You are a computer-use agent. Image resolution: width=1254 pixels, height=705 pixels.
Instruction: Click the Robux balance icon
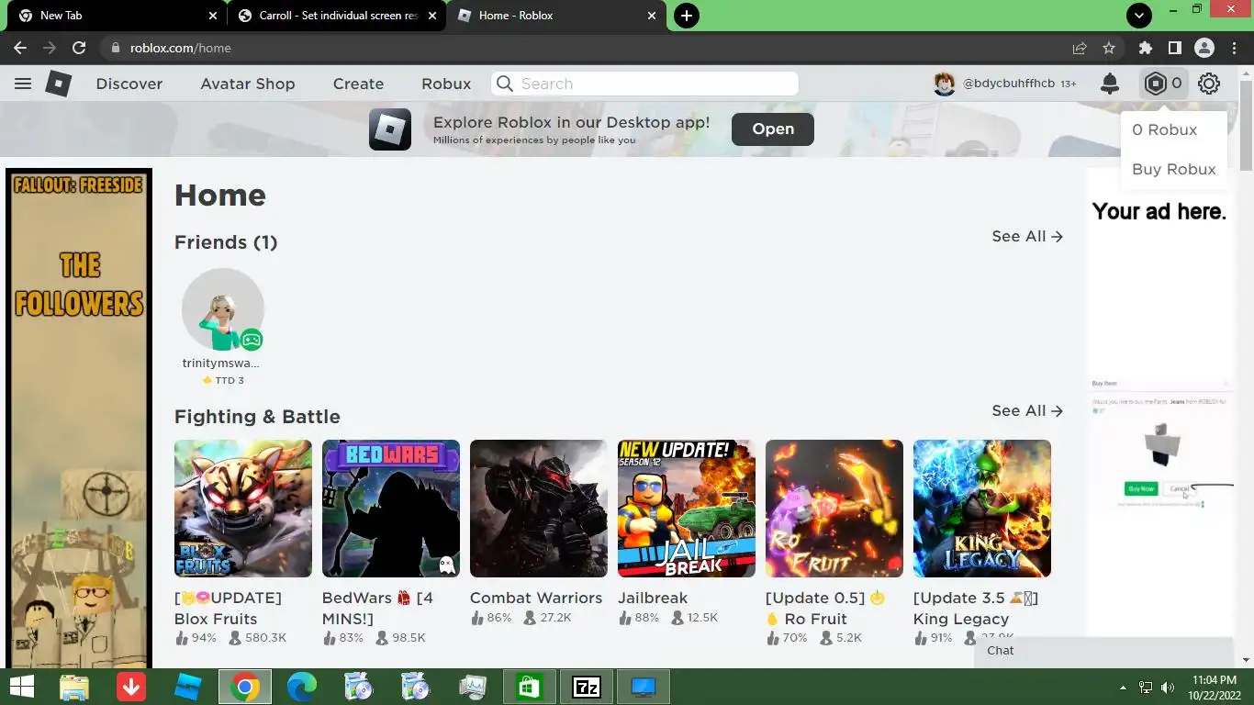(1155, 84)
